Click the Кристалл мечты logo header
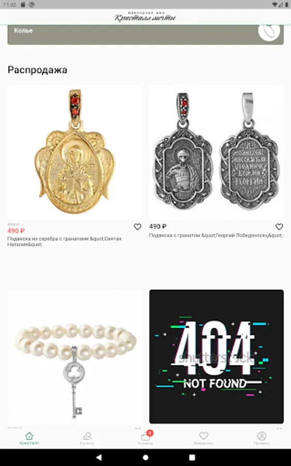 coord(145,17)
